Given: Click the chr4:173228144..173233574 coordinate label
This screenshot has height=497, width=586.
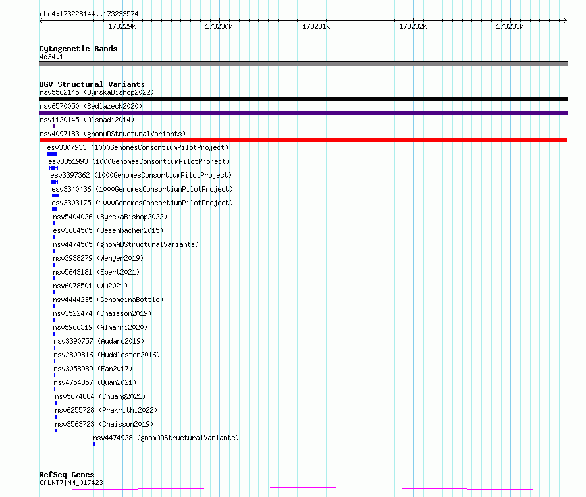Looking at the screenshot, I should (x=89, y=14).
